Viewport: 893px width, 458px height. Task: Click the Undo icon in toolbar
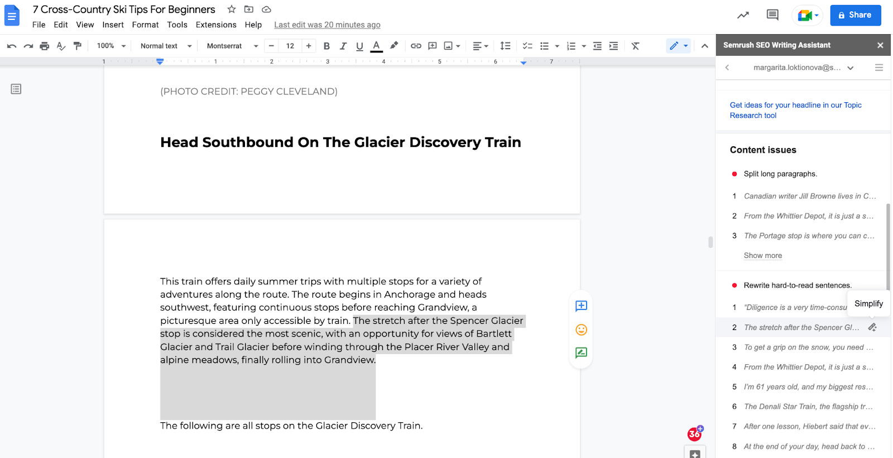[12, 46]
